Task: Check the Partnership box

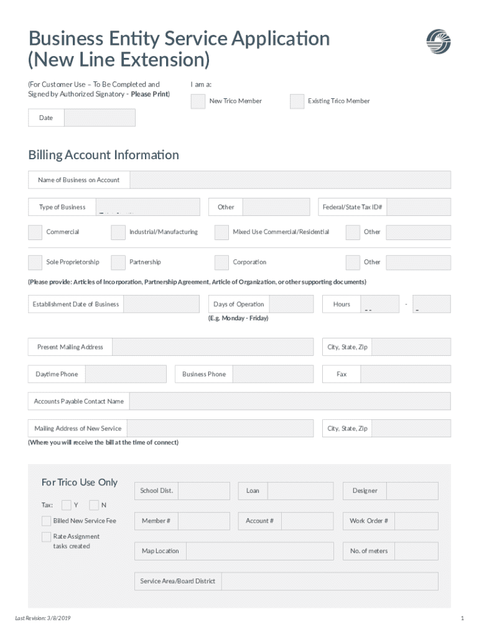Action: [x=118, y=263]
